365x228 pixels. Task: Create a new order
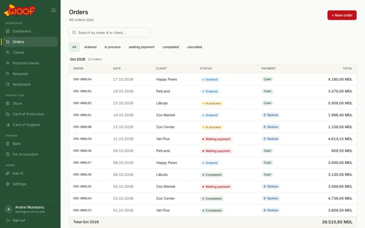pyautogui.click(x=342, y=15)
